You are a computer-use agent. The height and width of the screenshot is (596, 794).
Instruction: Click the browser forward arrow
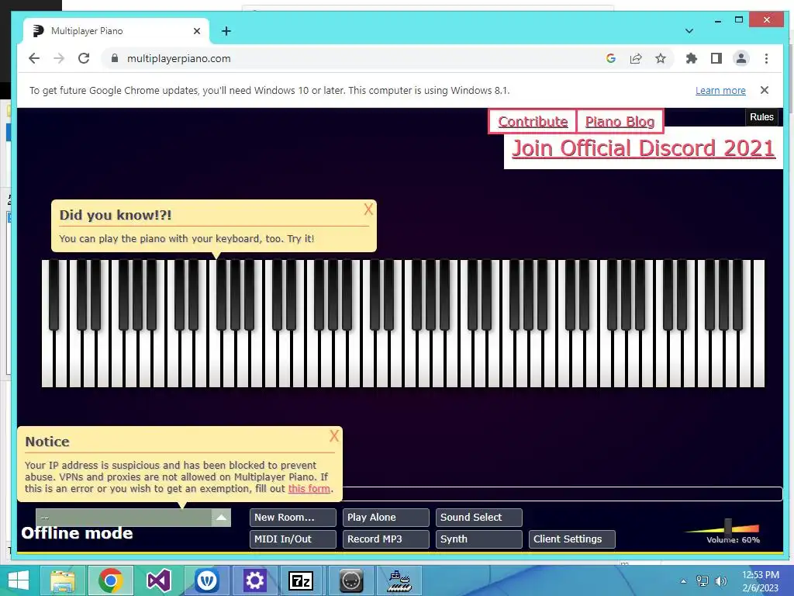tap(59, 58)
